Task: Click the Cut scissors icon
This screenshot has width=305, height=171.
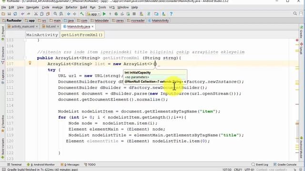Action: click(36, 14)
